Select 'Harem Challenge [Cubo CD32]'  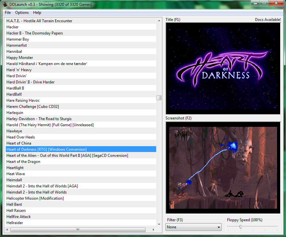(81, 107)
